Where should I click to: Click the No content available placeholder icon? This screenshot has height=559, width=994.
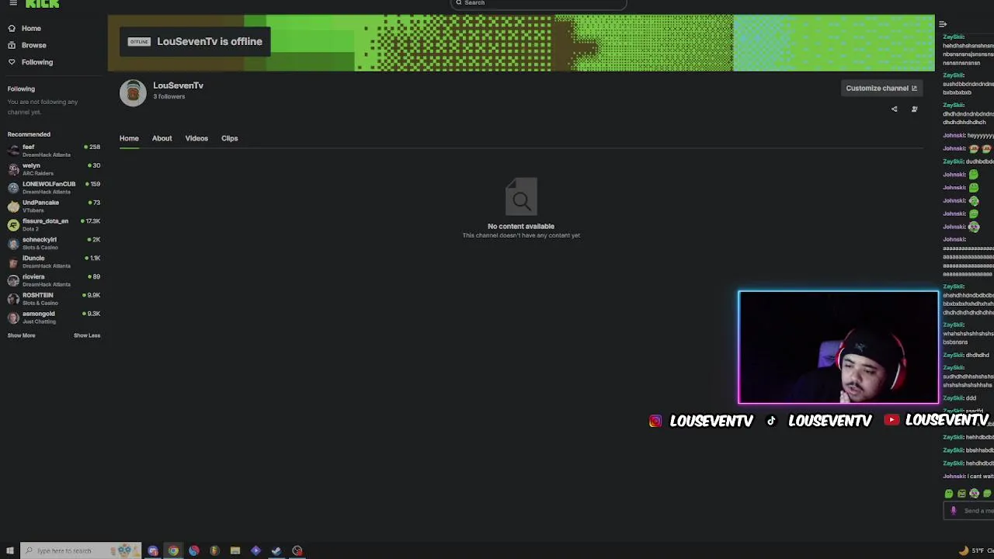tap(521, 197)
